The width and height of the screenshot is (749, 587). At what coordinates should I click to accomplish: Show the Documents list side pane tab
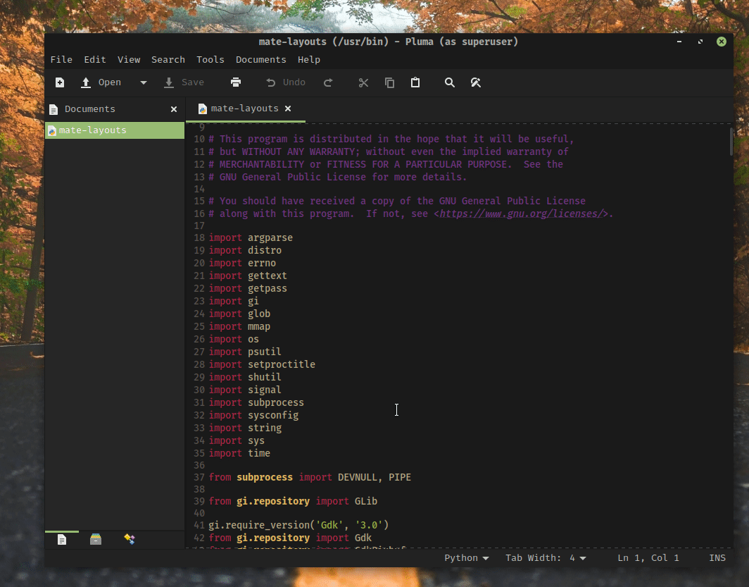point(62,540)
